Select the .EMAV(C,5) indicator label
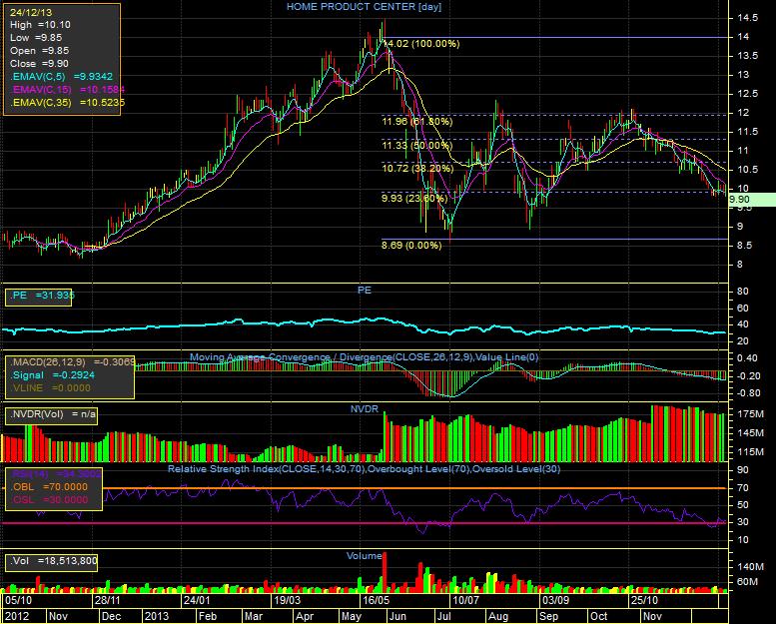Screen dimensions: 776x624 click(x=61, y=76)
